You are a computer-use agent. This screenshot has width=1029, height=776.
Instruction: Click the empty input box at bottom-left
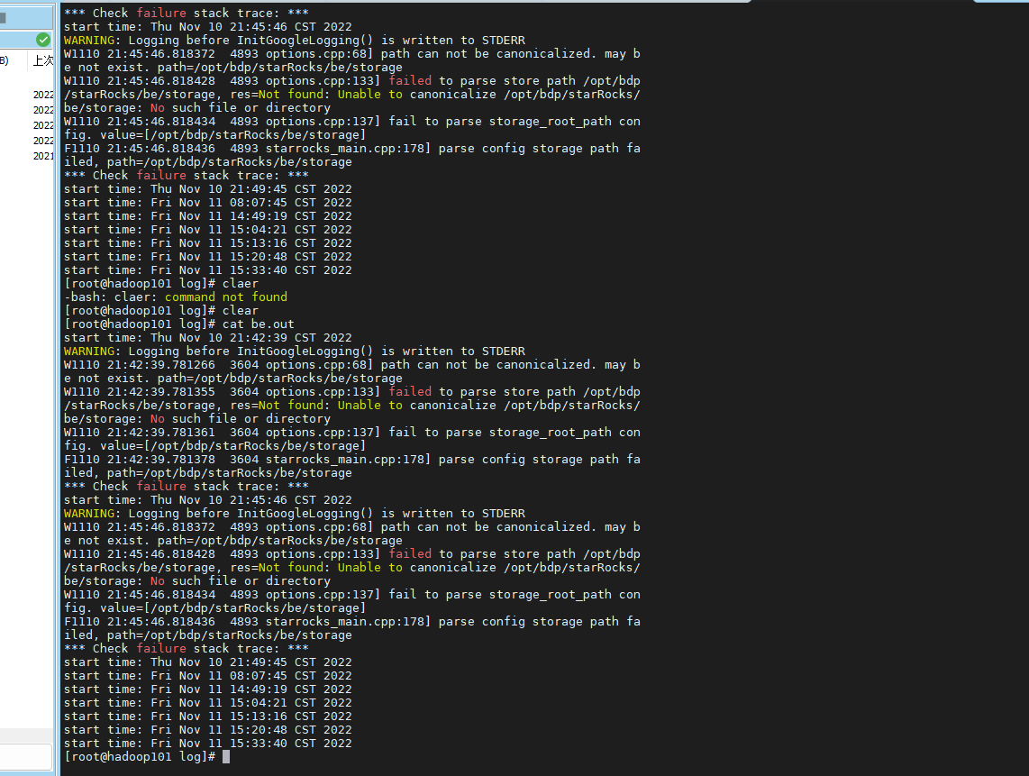point(26,757)
